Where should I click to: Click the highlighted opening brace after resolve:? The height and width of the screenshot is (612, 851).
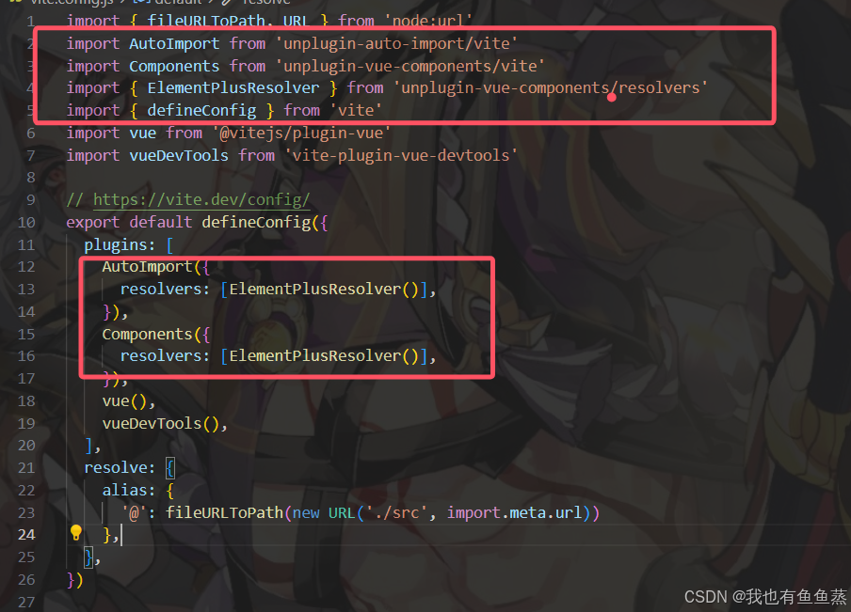(x=169, y=468)
